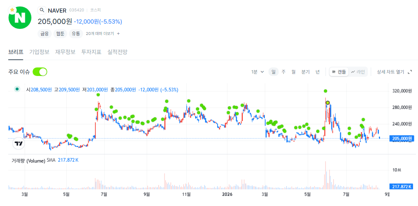Switch chart to 라인 line view

358,72
